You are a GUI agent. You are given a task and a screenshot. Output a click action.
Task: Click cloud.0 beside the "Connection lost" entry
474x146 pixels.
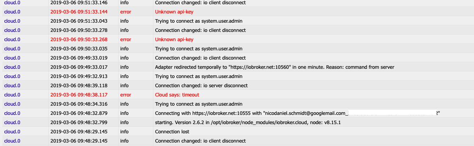click(x=12, y=132)
